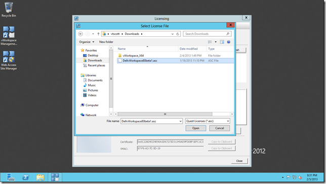Click the navigation pane vertical scrollbar

click(x=111, y=79)
